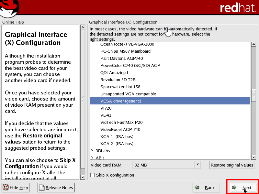Screen dimensions: 259x194
Task: Click the Video card RAM label
Action: pyautogui.click(x=107, y=165)
